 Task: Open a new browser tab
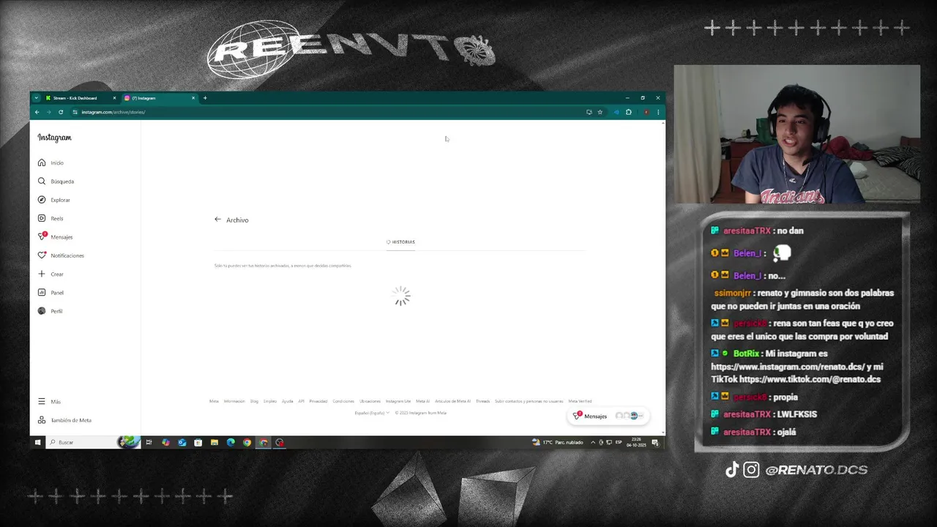click(x=205, y=98)
